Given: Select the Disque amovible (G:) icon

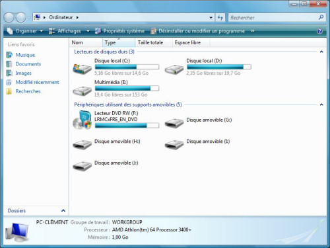Looking at the screenshot, I should 174,122.
